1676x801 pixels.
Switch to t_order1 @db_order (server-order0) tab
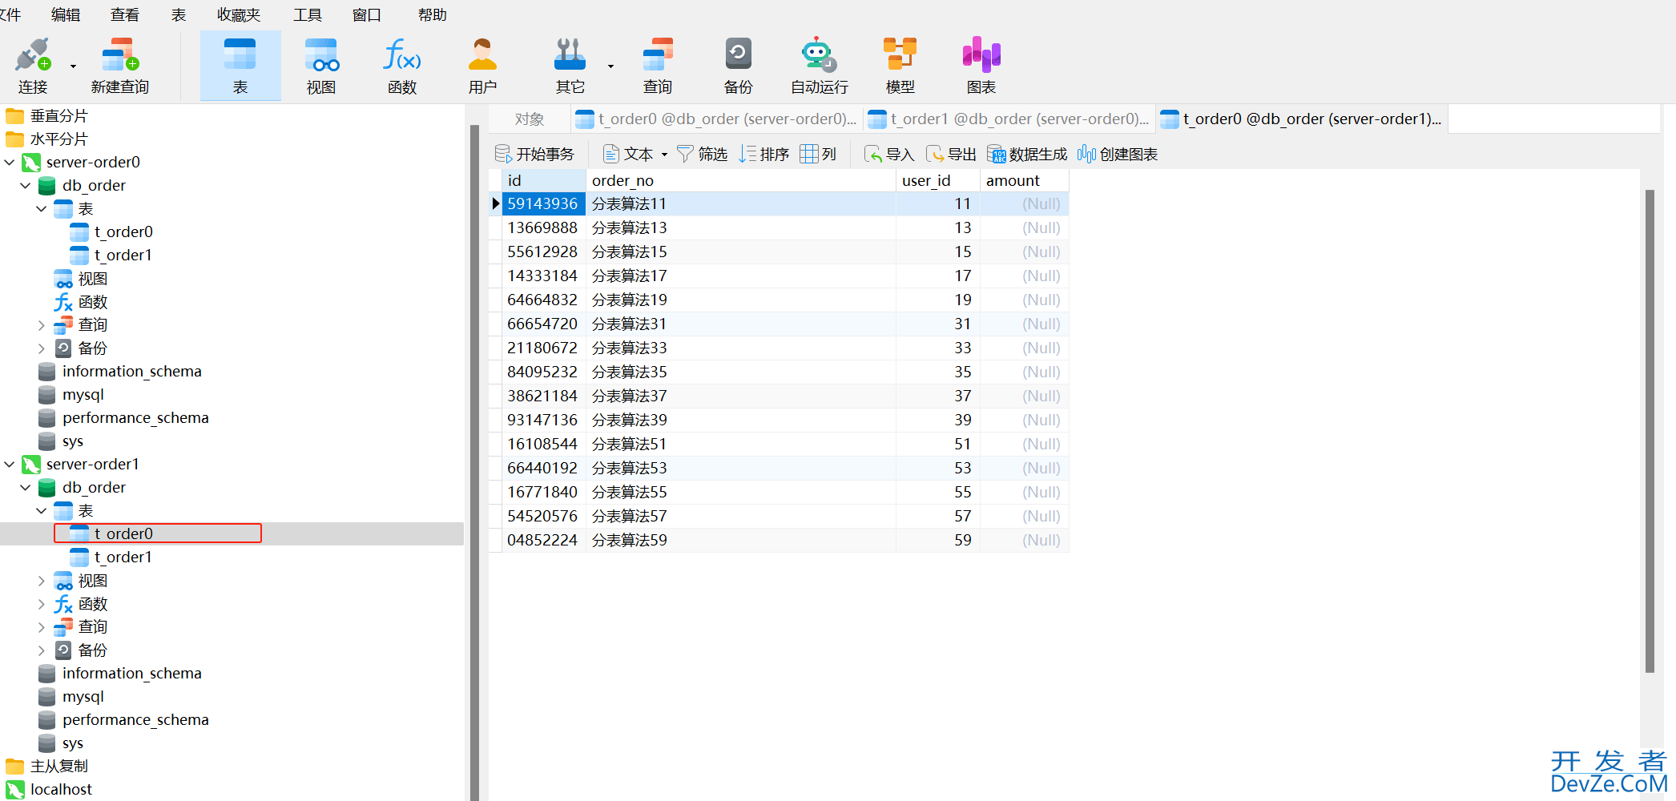pyautogui.click(x=1009, y=119)
